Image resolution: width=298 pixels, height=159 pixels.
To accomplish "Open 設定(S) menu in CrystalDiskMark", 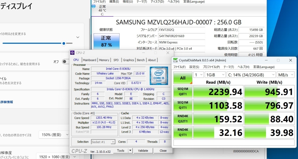I will [x=194, y=67].
